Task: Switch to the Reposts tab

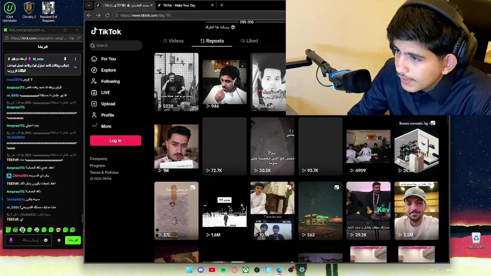Action: (x=212, y=41)
